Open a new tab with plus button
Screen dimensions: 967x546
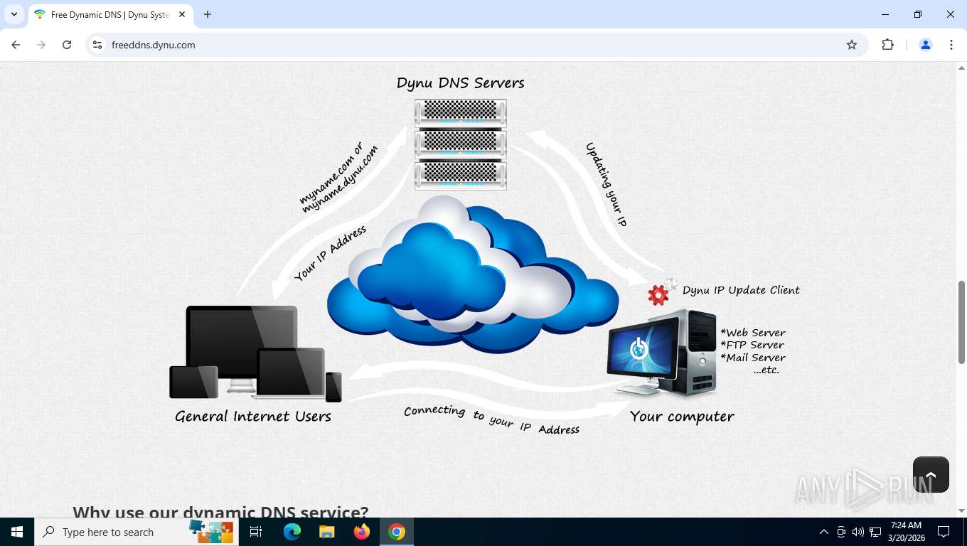pyautogui.click(x=208, y=14)
